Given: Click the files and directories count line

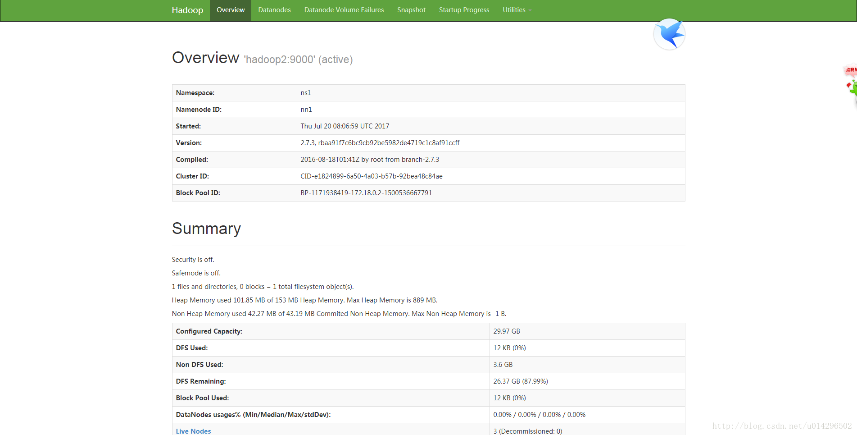Looking at the screenshot, I should coord(263,287).
